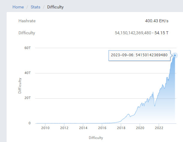This screenshot has height=142, width=183.
Task: Click the highlighted 2023-09-06 data point marker
Action: click(x=175, y=55)
